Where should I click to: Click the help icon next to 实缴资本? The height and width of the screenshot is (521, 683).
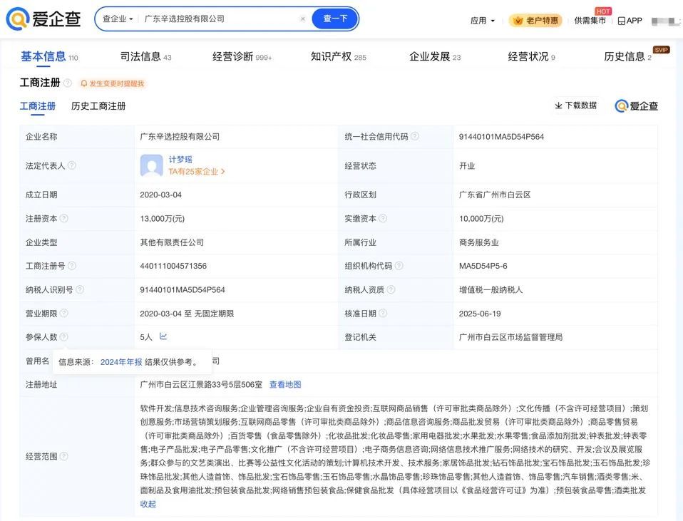[383, 218]
